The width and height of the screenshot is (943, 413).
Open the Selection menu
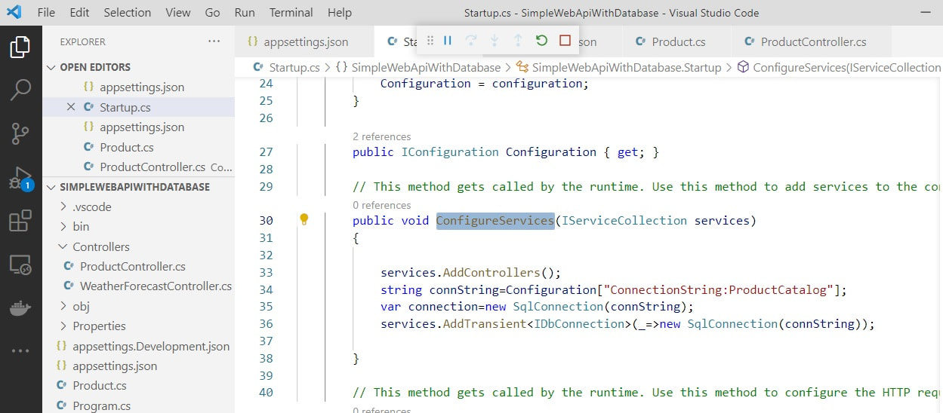click(128, 13)
